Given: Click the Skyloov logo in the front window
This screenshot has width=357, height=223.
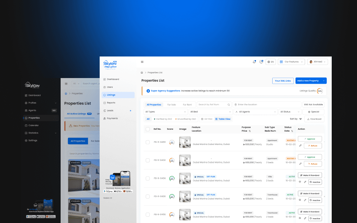Looking at the screenshot, I should coord(110,64).
